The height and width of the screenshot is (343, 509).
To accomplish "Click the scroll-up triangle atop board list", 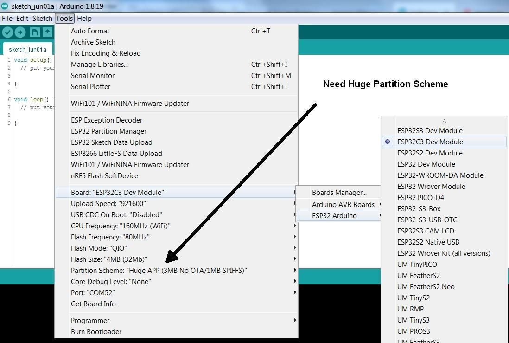I will point(444,121).
